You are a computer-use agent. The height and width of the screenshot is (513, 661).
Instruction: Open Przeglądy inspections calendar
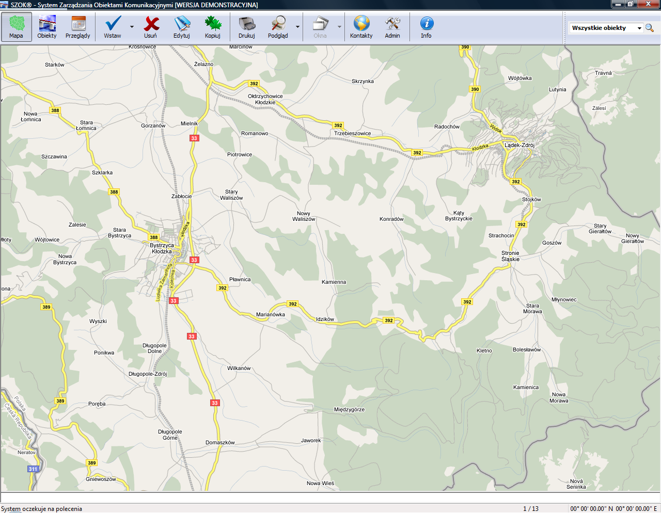tap(78, 27)
